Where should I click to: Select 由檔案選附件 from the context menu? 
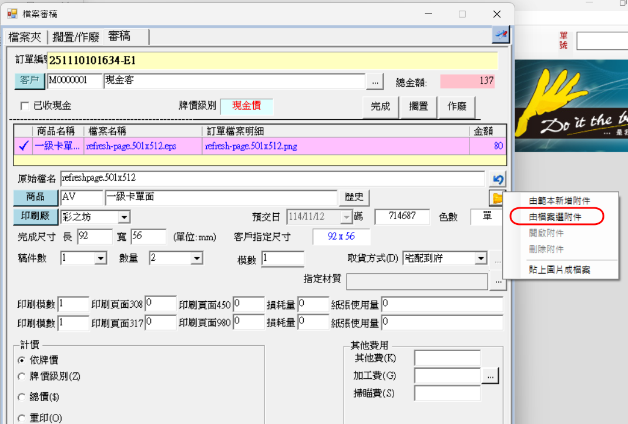tap(556, 217)
